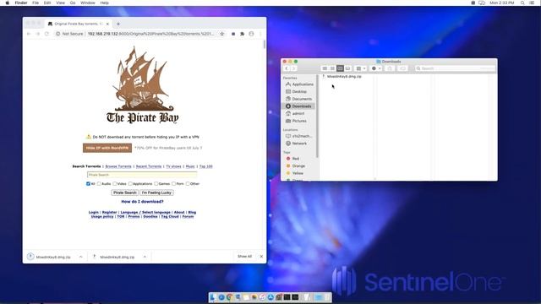
Task: Expand first MixedInKey8.dmg.zip download options
Action: 81,257
